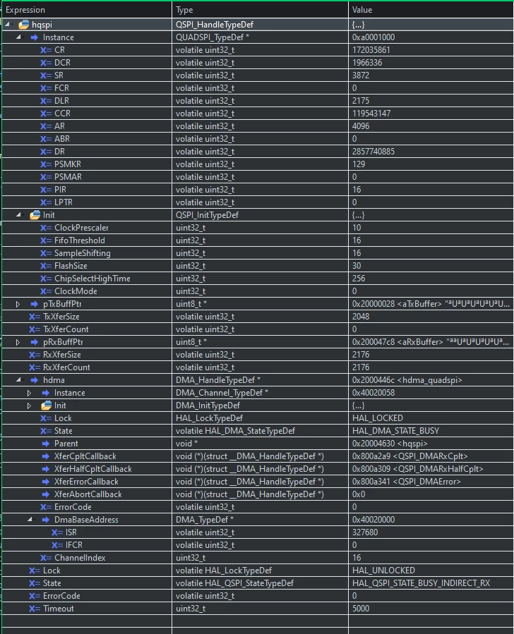The height and width of the screenshot is (634, 514).
Task: Click the ClockPrescaler variable icon
Action: pyautogui.click(x=46, y=228)
